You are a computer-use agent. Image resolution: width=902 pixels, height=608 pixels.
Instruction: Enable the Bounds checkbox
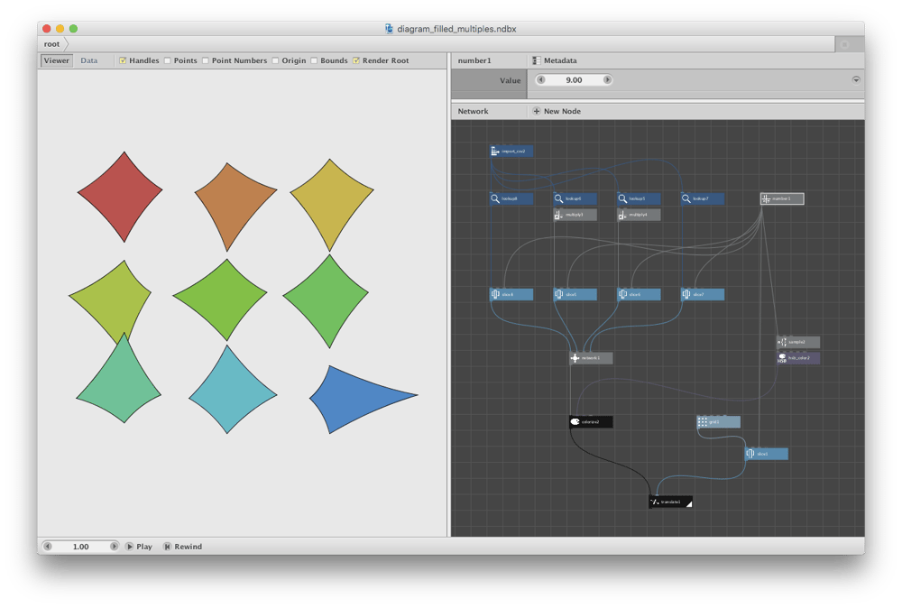tap(314, 60)
